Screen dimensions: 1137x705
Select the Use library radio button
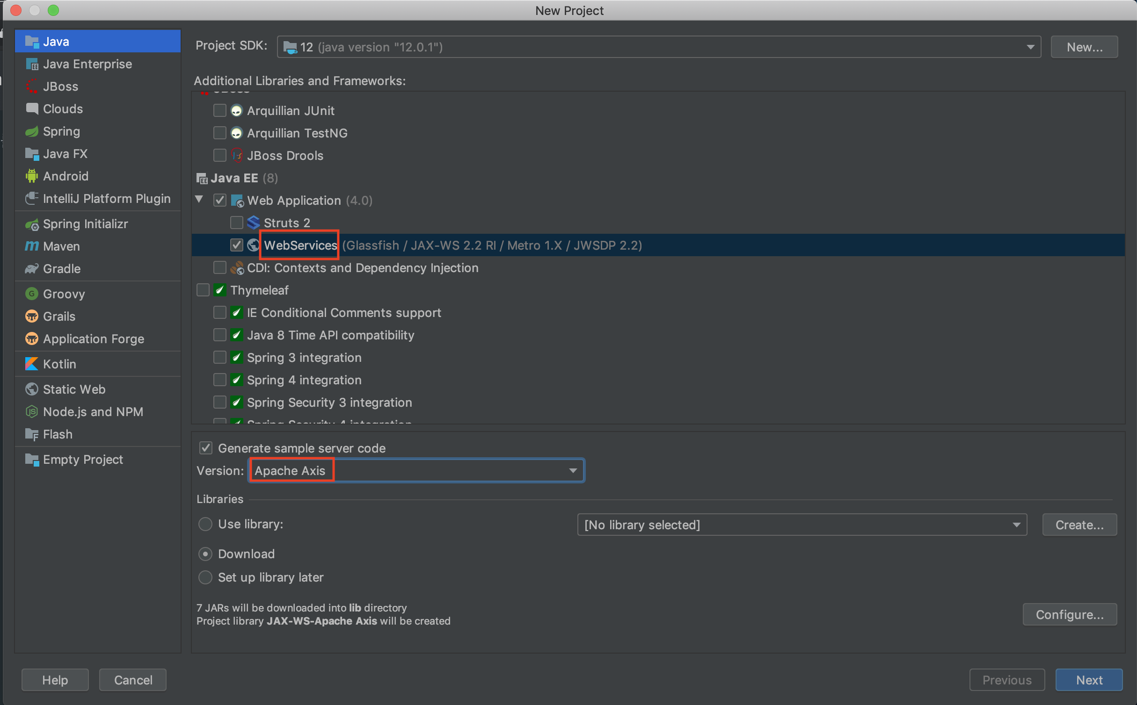[x=205, y=524]
